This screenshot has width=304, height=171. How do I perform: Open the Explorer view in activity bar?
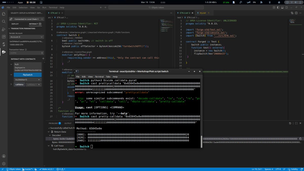click(4, 14)
